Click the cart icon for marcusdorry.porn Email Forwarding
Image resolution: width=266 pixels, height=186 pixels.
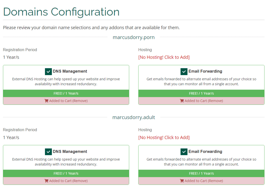click(182, 101)
